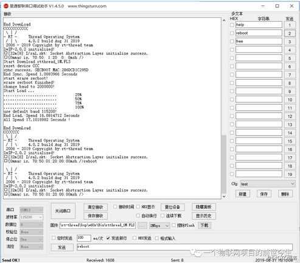The height and width of the screenshot is (263, 300).
Task: Tick HEX checkbox for the reboot row
Action: pyautogui.click(x=232, y=33)
